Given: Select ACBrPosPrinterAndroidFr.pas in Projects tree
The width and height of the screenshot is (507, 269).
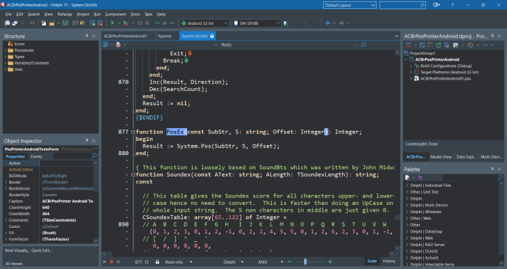Looking at the screenshot, I should (x=445, y=78).
